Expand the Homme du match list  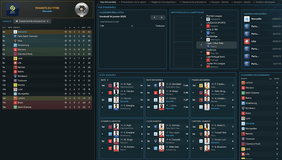[110, 121]
